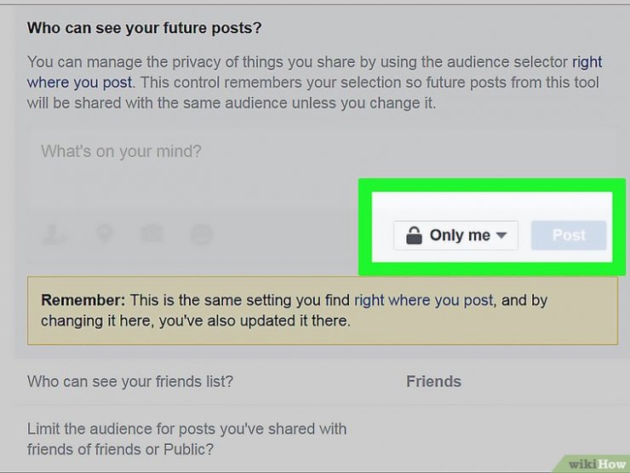Add a location with the pin icon
The height and width of the screenshot is (473, 630).
pyautogui.click(x=105, y=234)
